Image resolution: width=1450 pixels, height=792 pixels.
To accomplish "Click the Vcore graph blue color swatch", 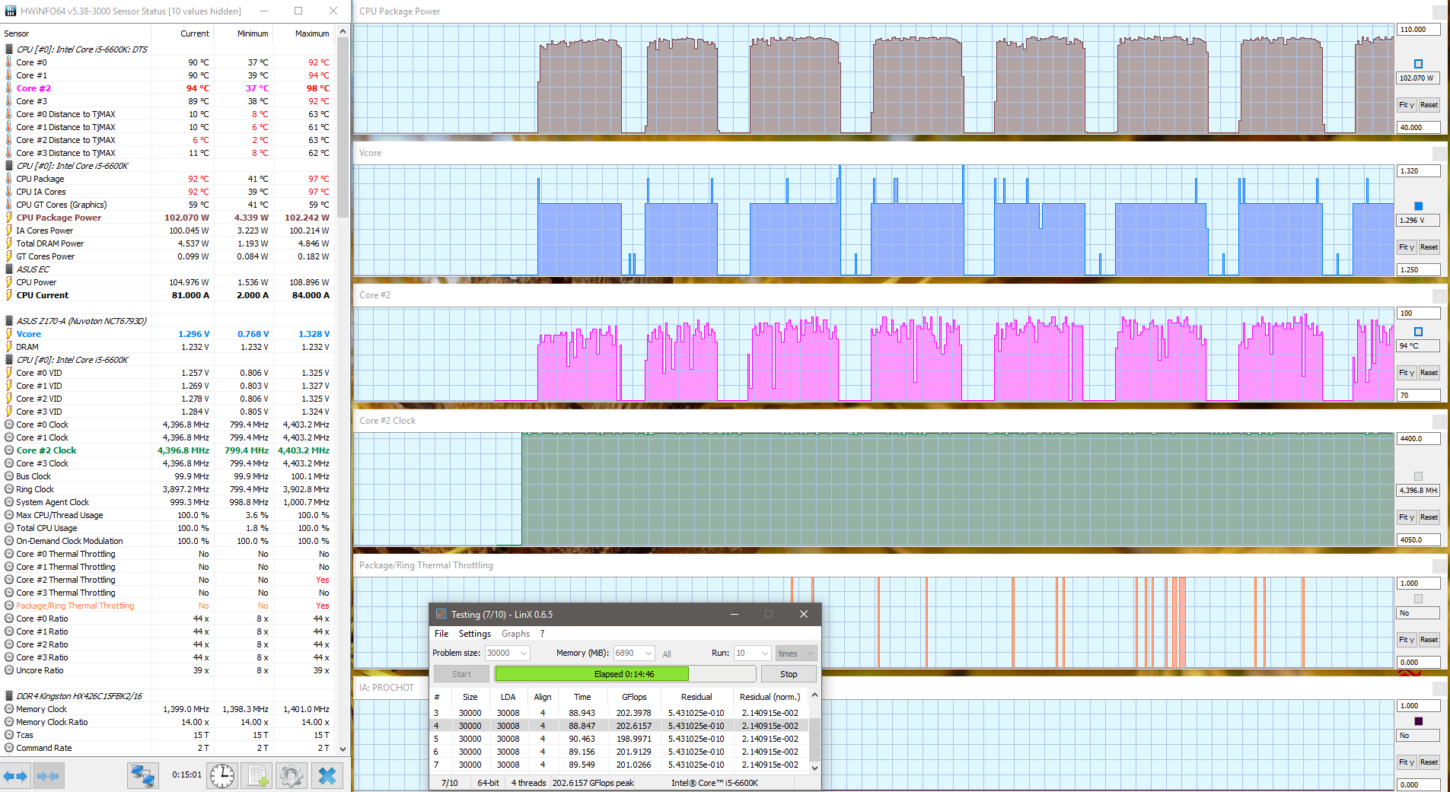I will coord(1418,206).
